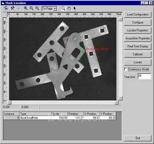Open the hammer tools settings icon
The height and width of the screenshot is (144, 154).
tap(12, 8)
